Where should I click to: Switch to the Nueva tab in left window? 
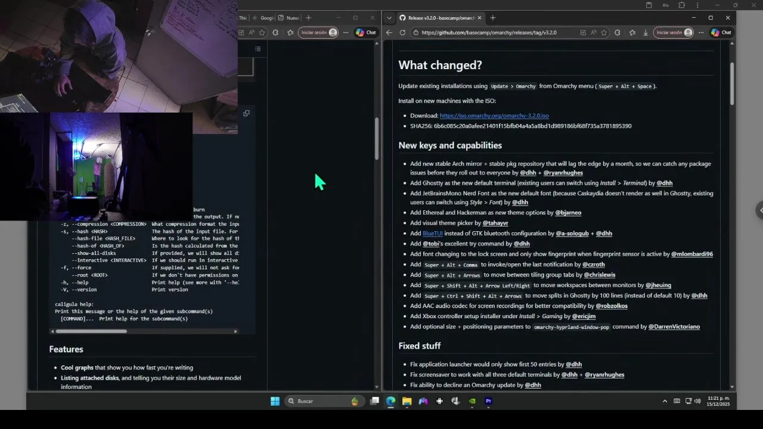pos(289,18)
